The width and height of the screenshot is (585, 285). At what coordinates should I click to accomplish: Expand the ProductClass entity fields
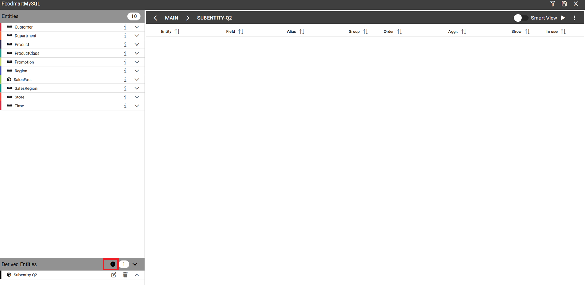click(x=137, y=53)
